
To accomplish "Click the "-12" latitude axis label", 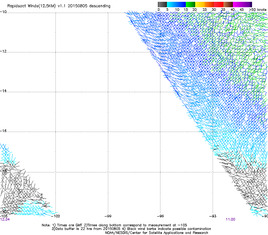I will (x=3, y=51).
